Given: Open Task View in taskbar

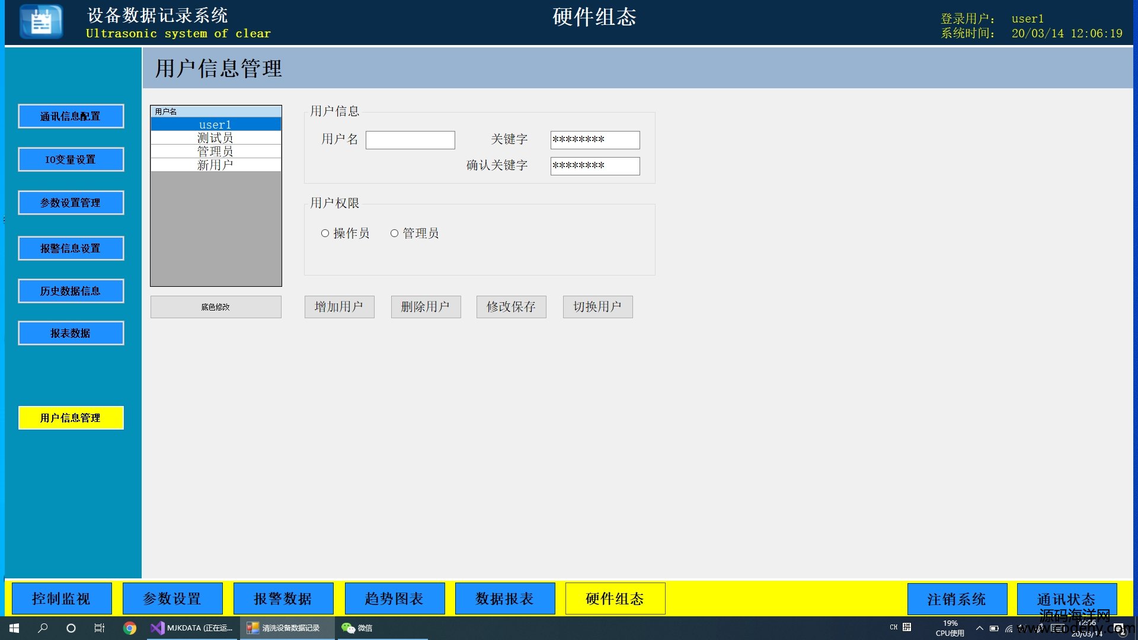Looking at the screenshot, I should pyautogui.click(x=100, y=628).
